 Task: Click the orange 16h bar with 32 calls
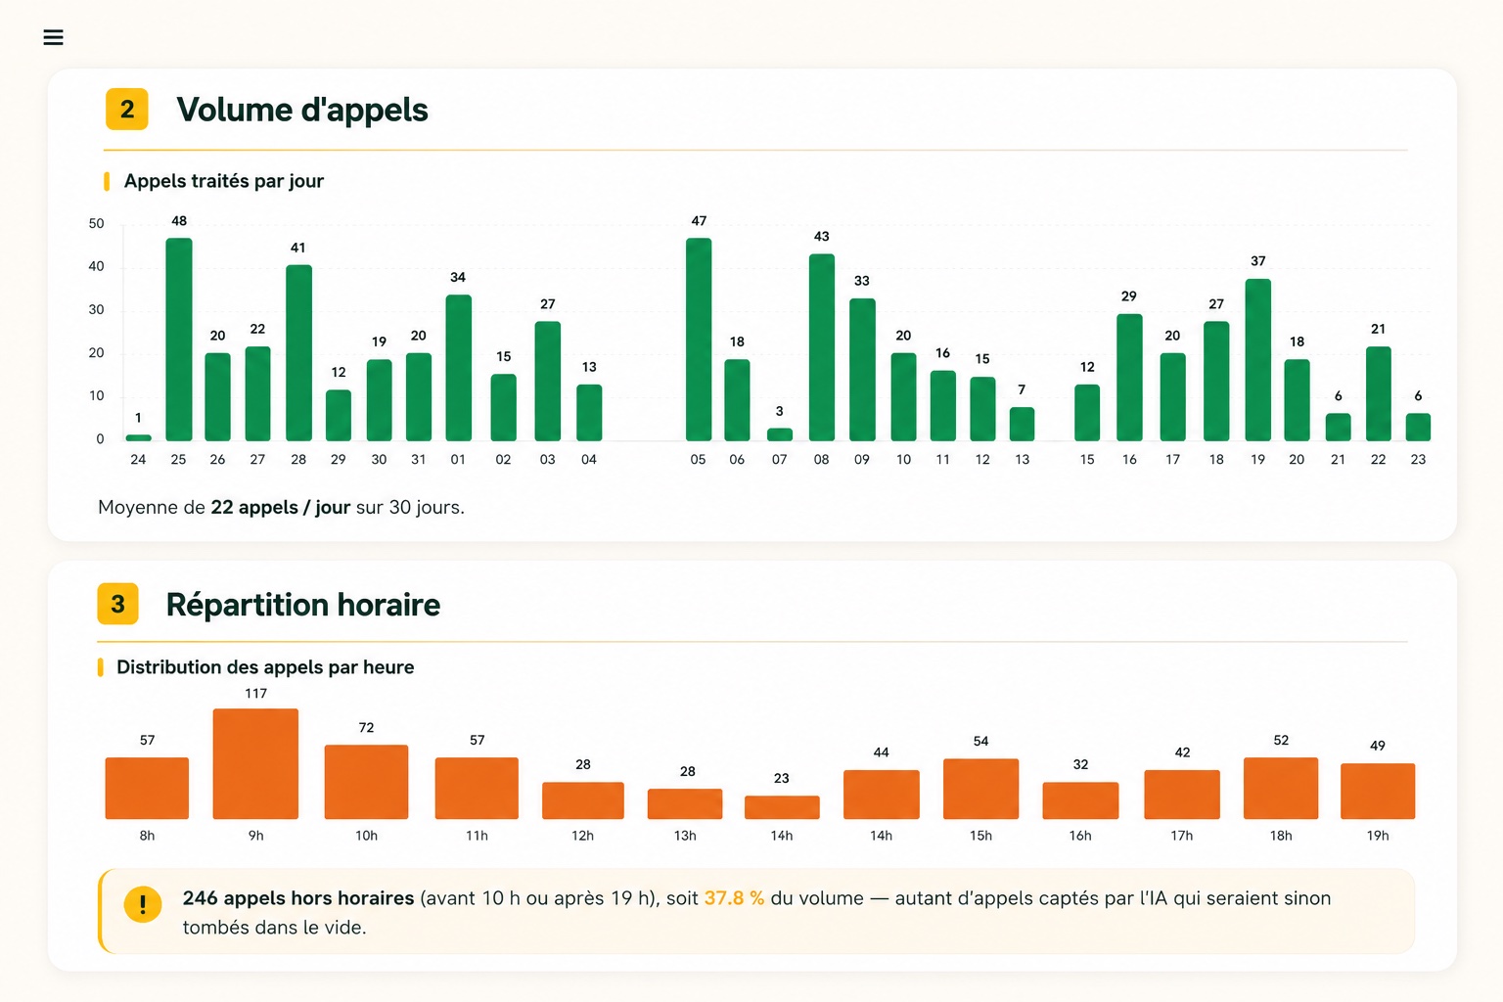(1080, 800)
